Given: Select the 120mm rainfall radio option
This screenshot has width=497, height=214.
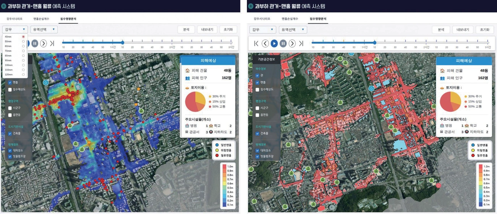Looking at the screenshot, I should (x=23, y=74).
